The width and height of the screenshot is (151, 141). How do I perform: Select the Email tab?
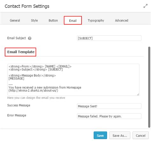[73, 20]
